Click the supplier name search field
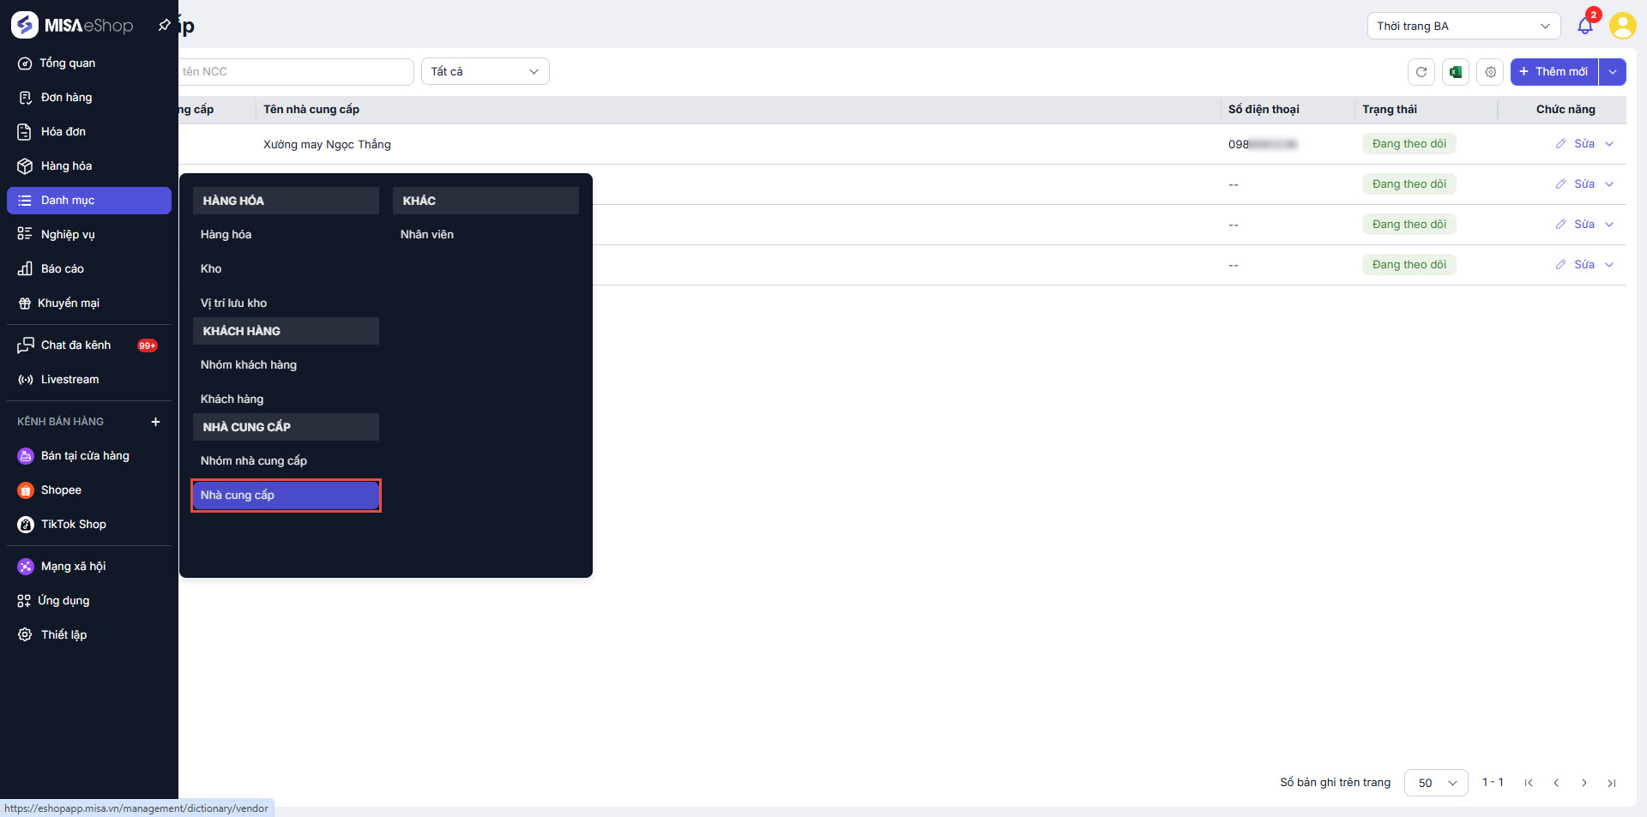Screen dimensions: 1647x817 pos(296,72)
